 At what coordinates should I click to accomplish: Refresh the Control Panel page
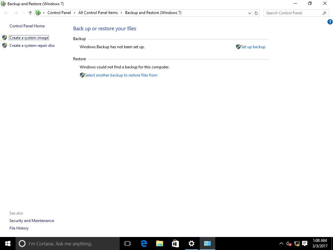(x=256, y=13)
